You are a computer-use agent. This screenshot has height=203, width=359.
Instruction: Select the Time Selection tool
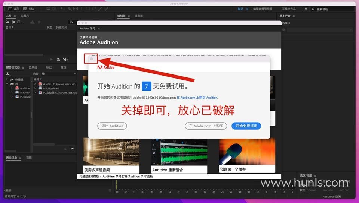[x=82, y=9]
